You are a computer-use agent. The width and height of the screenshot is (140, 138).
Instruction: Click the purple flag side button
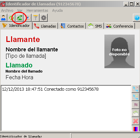(x=136, y=105)
